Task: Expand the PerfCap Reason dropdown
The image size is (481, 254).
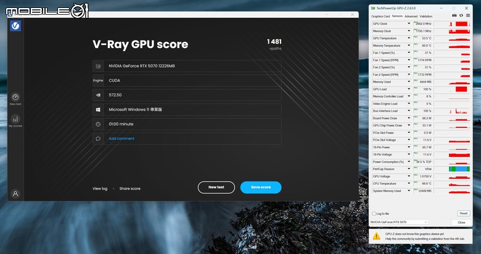Action: [409, 169]
